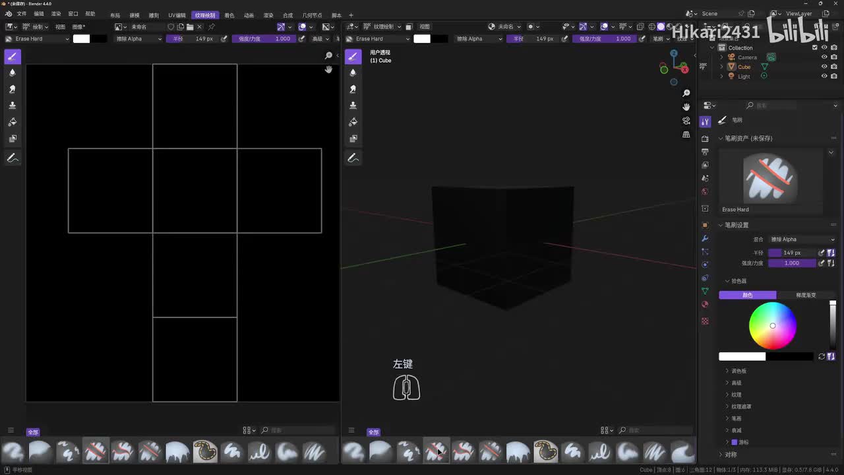
Task: Open the Material properties tab
Action: (705, 304)
